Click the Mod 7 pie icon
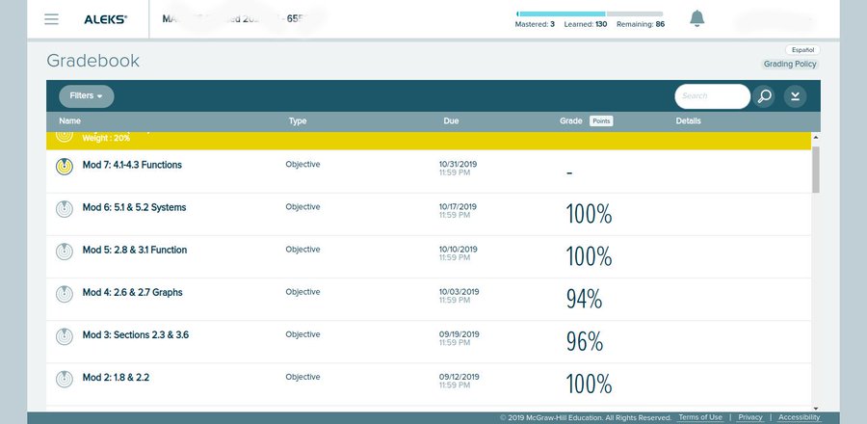Screen dimensions: 867x424 [65, 167]
